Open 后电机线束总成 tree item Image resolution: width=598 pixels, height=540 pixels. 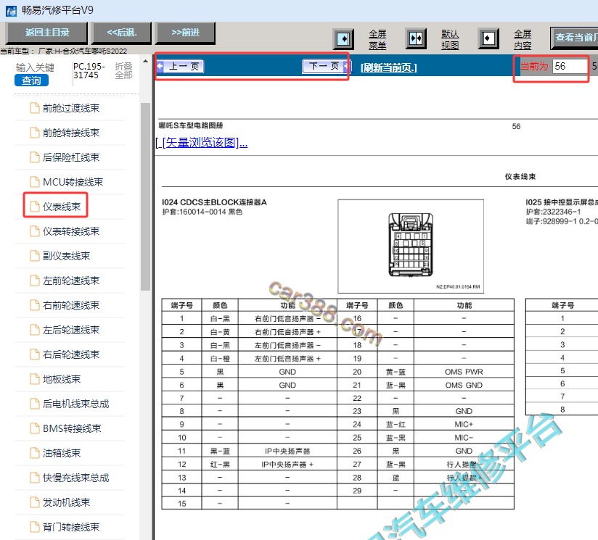(x=76, y=404)
